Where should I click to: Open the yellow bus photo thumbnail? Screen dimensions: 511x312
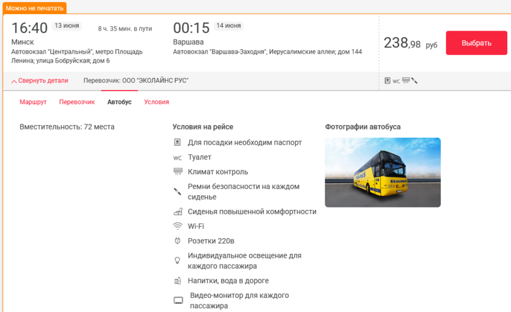tap(383, 172)
